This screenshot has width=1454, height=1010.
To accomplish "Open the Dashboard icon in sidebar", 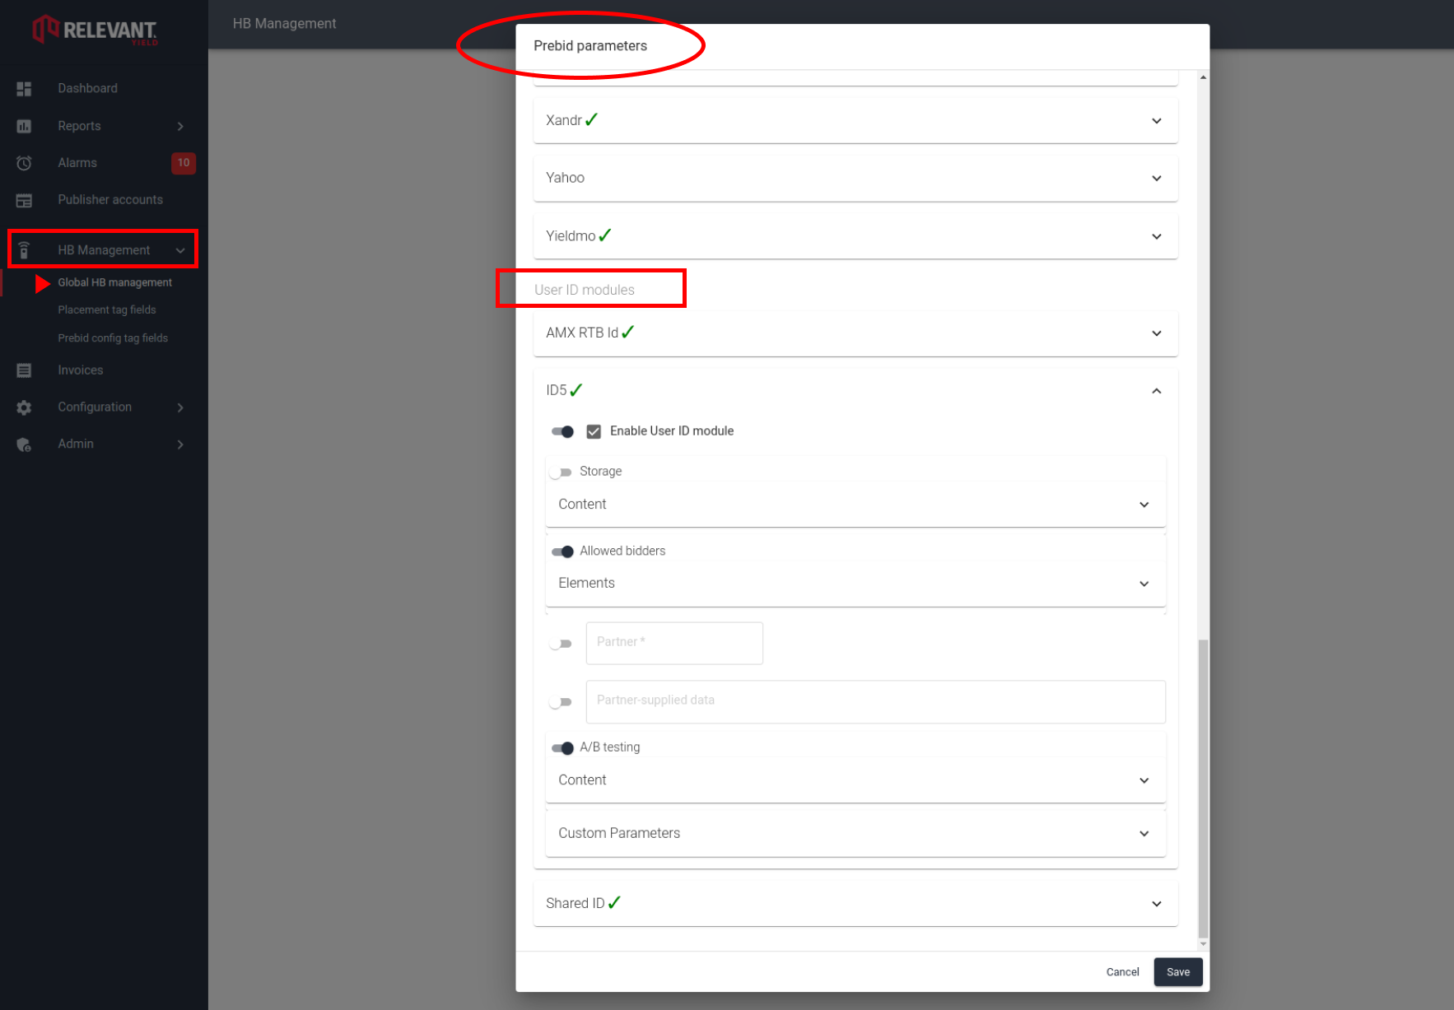I will pos(24,89).
